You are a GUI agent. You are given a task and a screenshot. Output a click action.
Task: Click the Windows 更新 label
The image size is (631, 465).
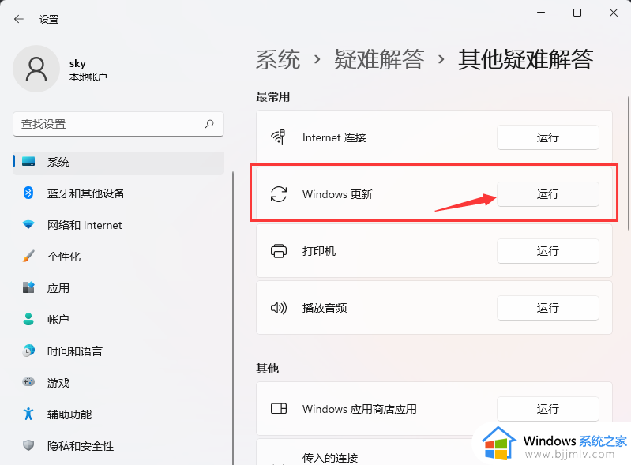coord(337,194)
